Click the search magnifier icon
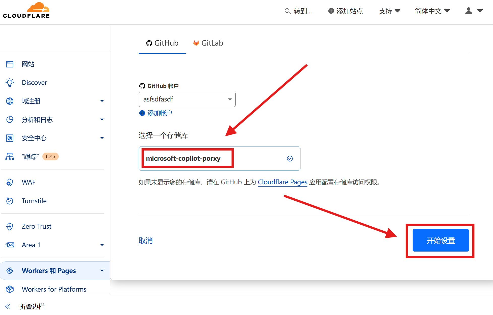The image size is (493, 315). (x=288, y=11)
